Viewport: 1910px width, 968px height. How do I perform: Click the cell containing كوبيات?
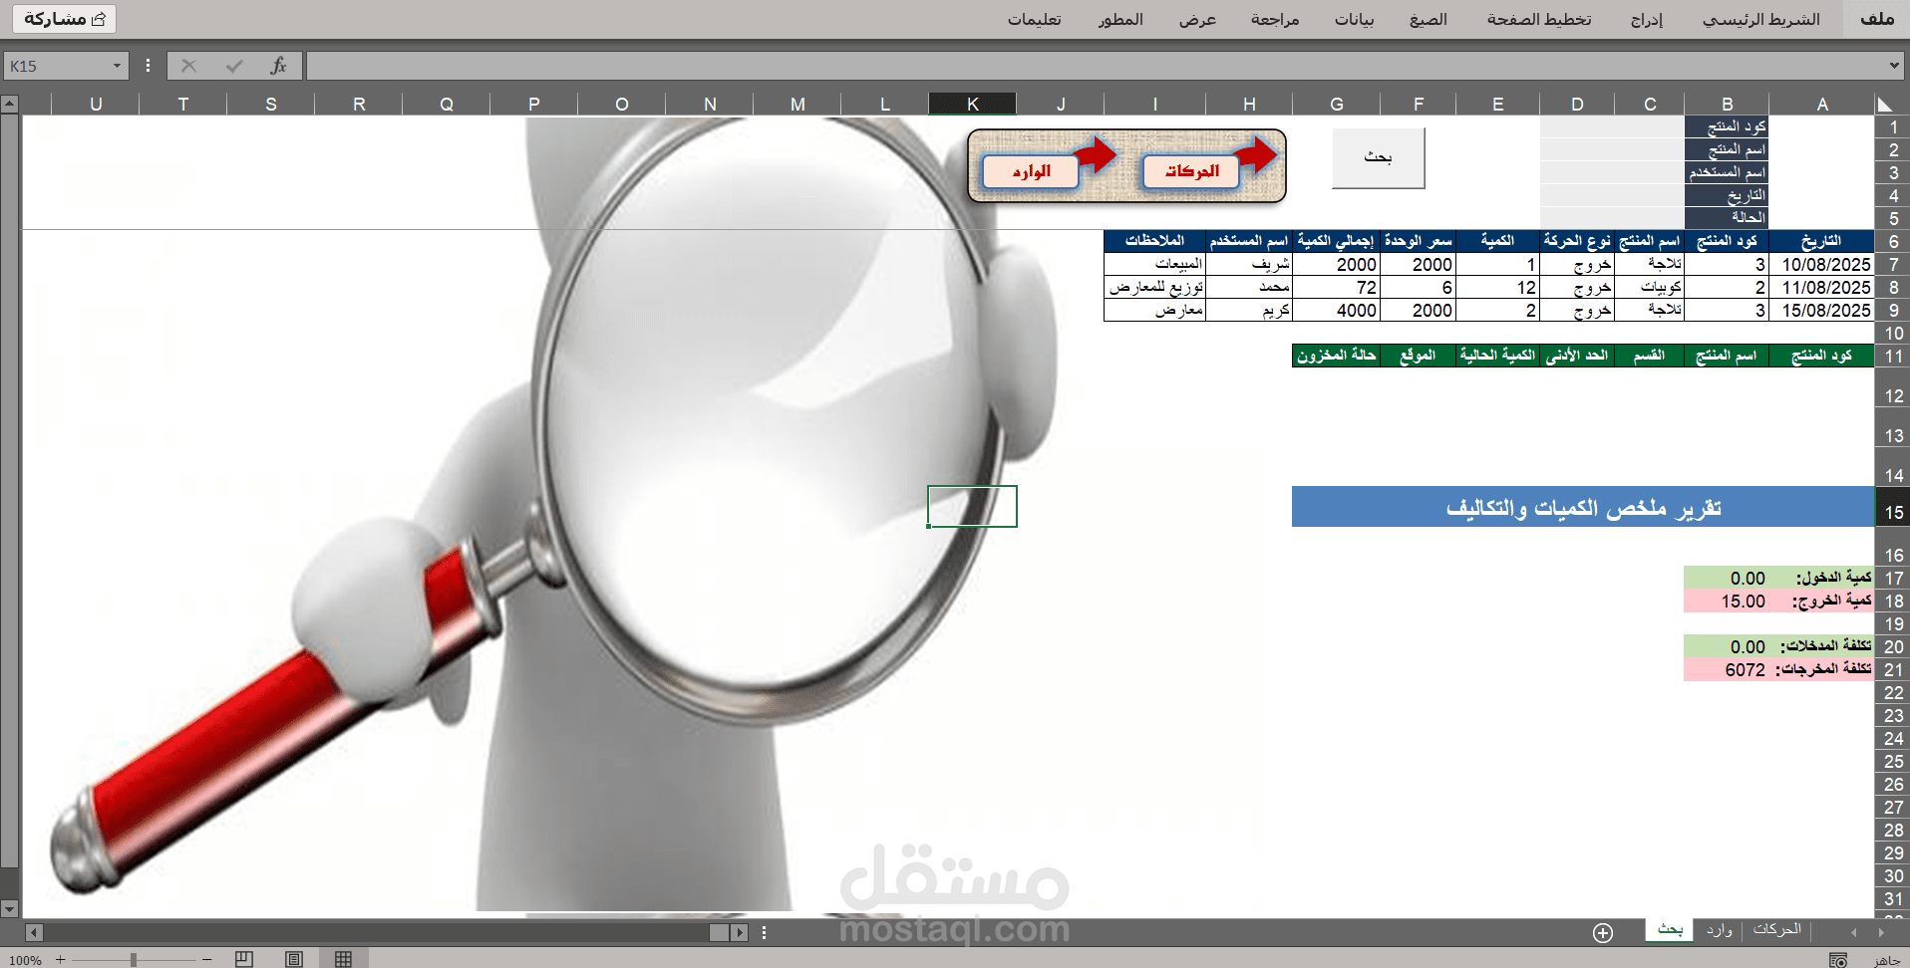pyautogui.click(x=1650, y=288)
